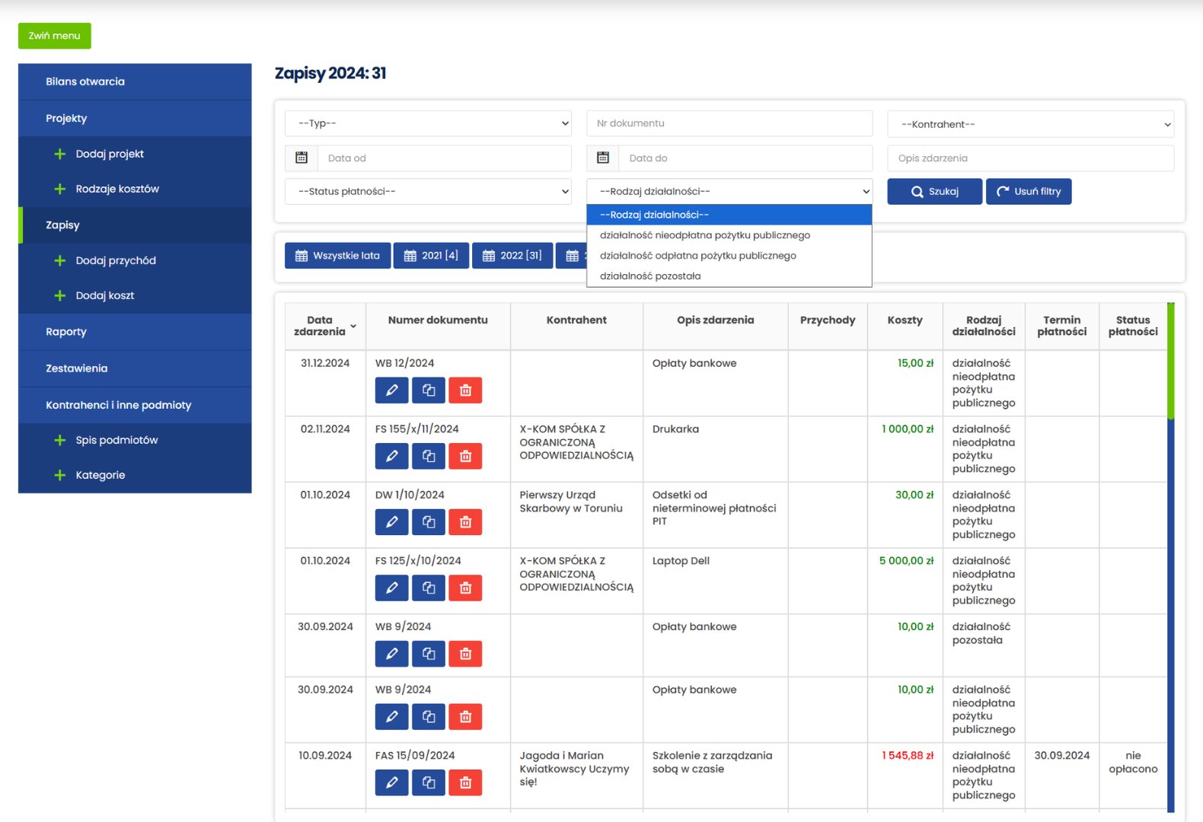Click into the Nr dokumentu field
This screenshot has width=1203, height=822.
coord(729,123)
